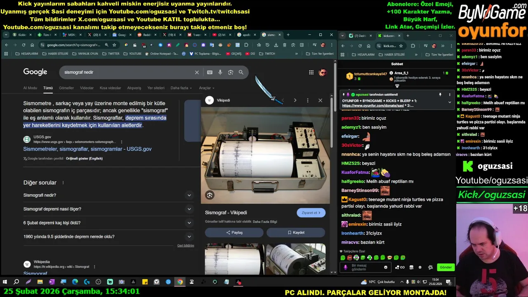Screen dimensions: 528x297
Task: Click username tctumuttcankaya147 in leaderboard
Action: (370, 74)
